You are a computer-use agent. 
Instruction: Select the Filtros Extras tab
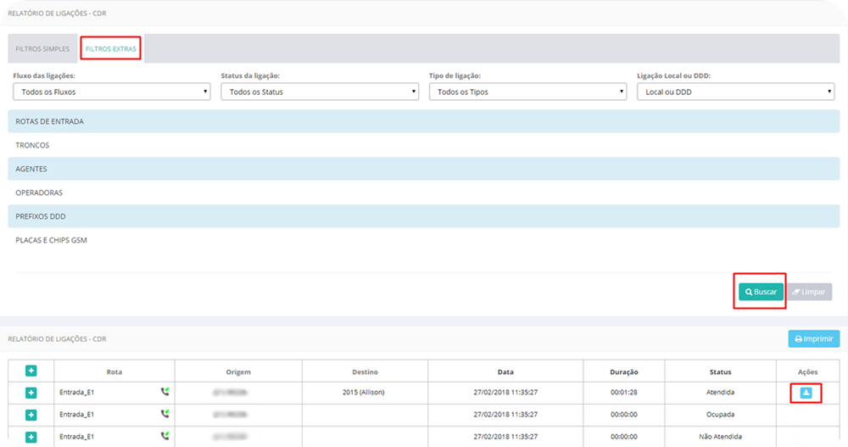111,49
